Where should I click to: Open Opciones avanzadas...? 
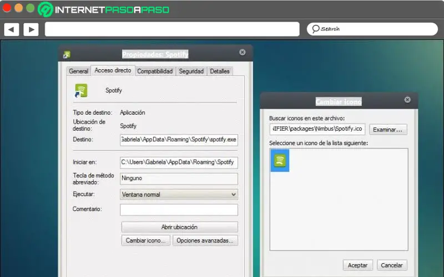pos(205,240)
